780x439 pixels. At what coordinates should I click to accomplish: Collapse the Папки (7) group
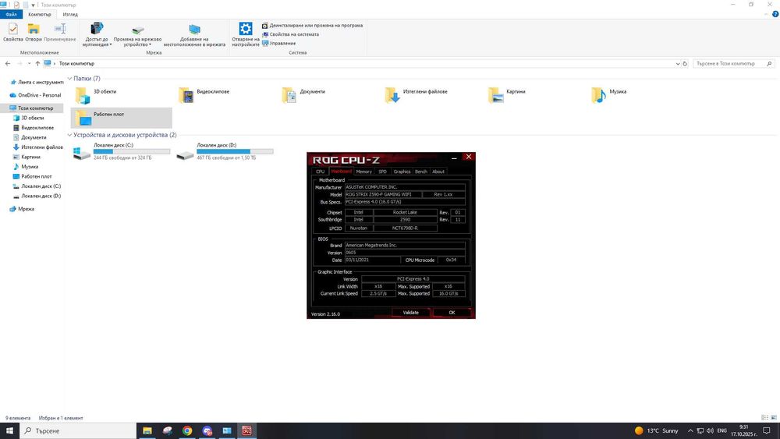[69, 79]
